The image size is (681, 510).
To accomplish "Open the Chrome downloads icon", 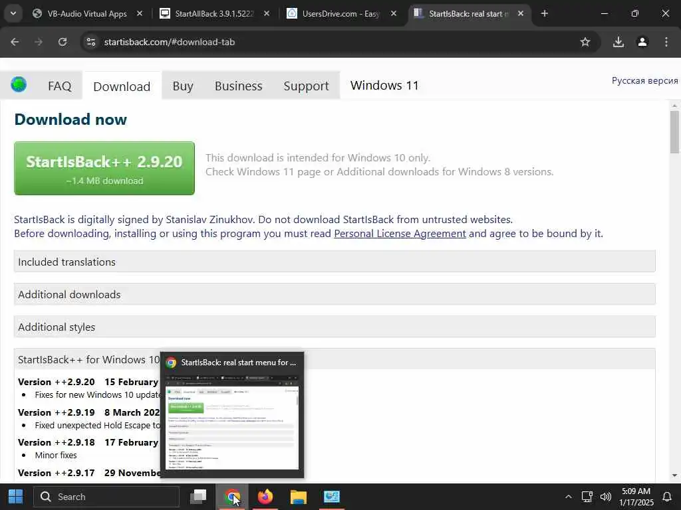I will pos(618,42).
